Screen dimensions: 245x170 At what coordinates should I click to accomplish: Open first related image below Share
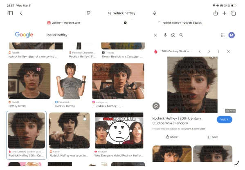pos(172,154)
